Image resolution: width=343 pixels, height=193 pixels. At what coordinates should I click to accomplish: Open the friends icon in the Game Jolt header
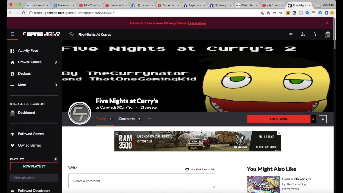click(303, 34)
